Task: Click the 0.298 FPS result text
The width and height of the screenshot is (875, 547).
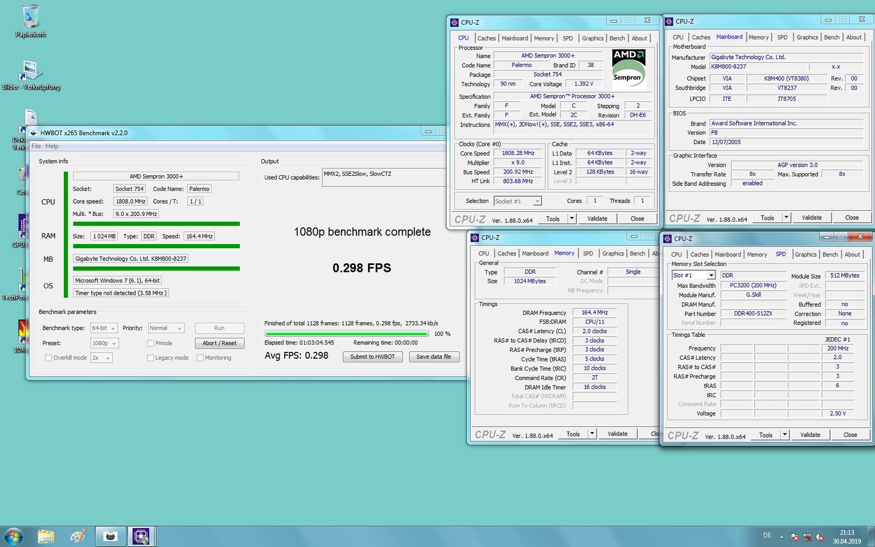Action: 362,268
